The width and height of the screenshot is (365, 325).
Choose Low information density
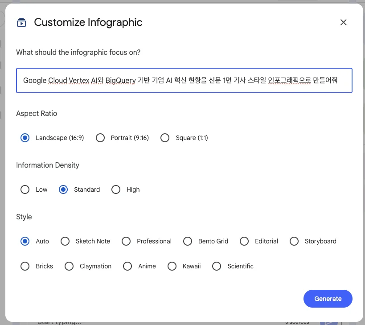pyautogui.click(x=25, y=189)
